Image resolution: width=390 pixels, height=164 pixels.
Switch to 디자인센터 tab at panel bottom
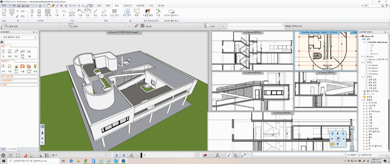point(12,149)
